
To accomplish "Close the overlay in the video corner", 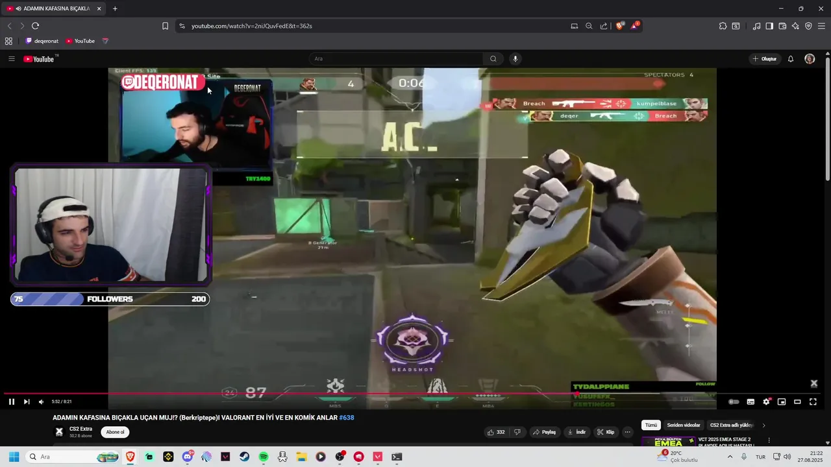I will (813, 383).
